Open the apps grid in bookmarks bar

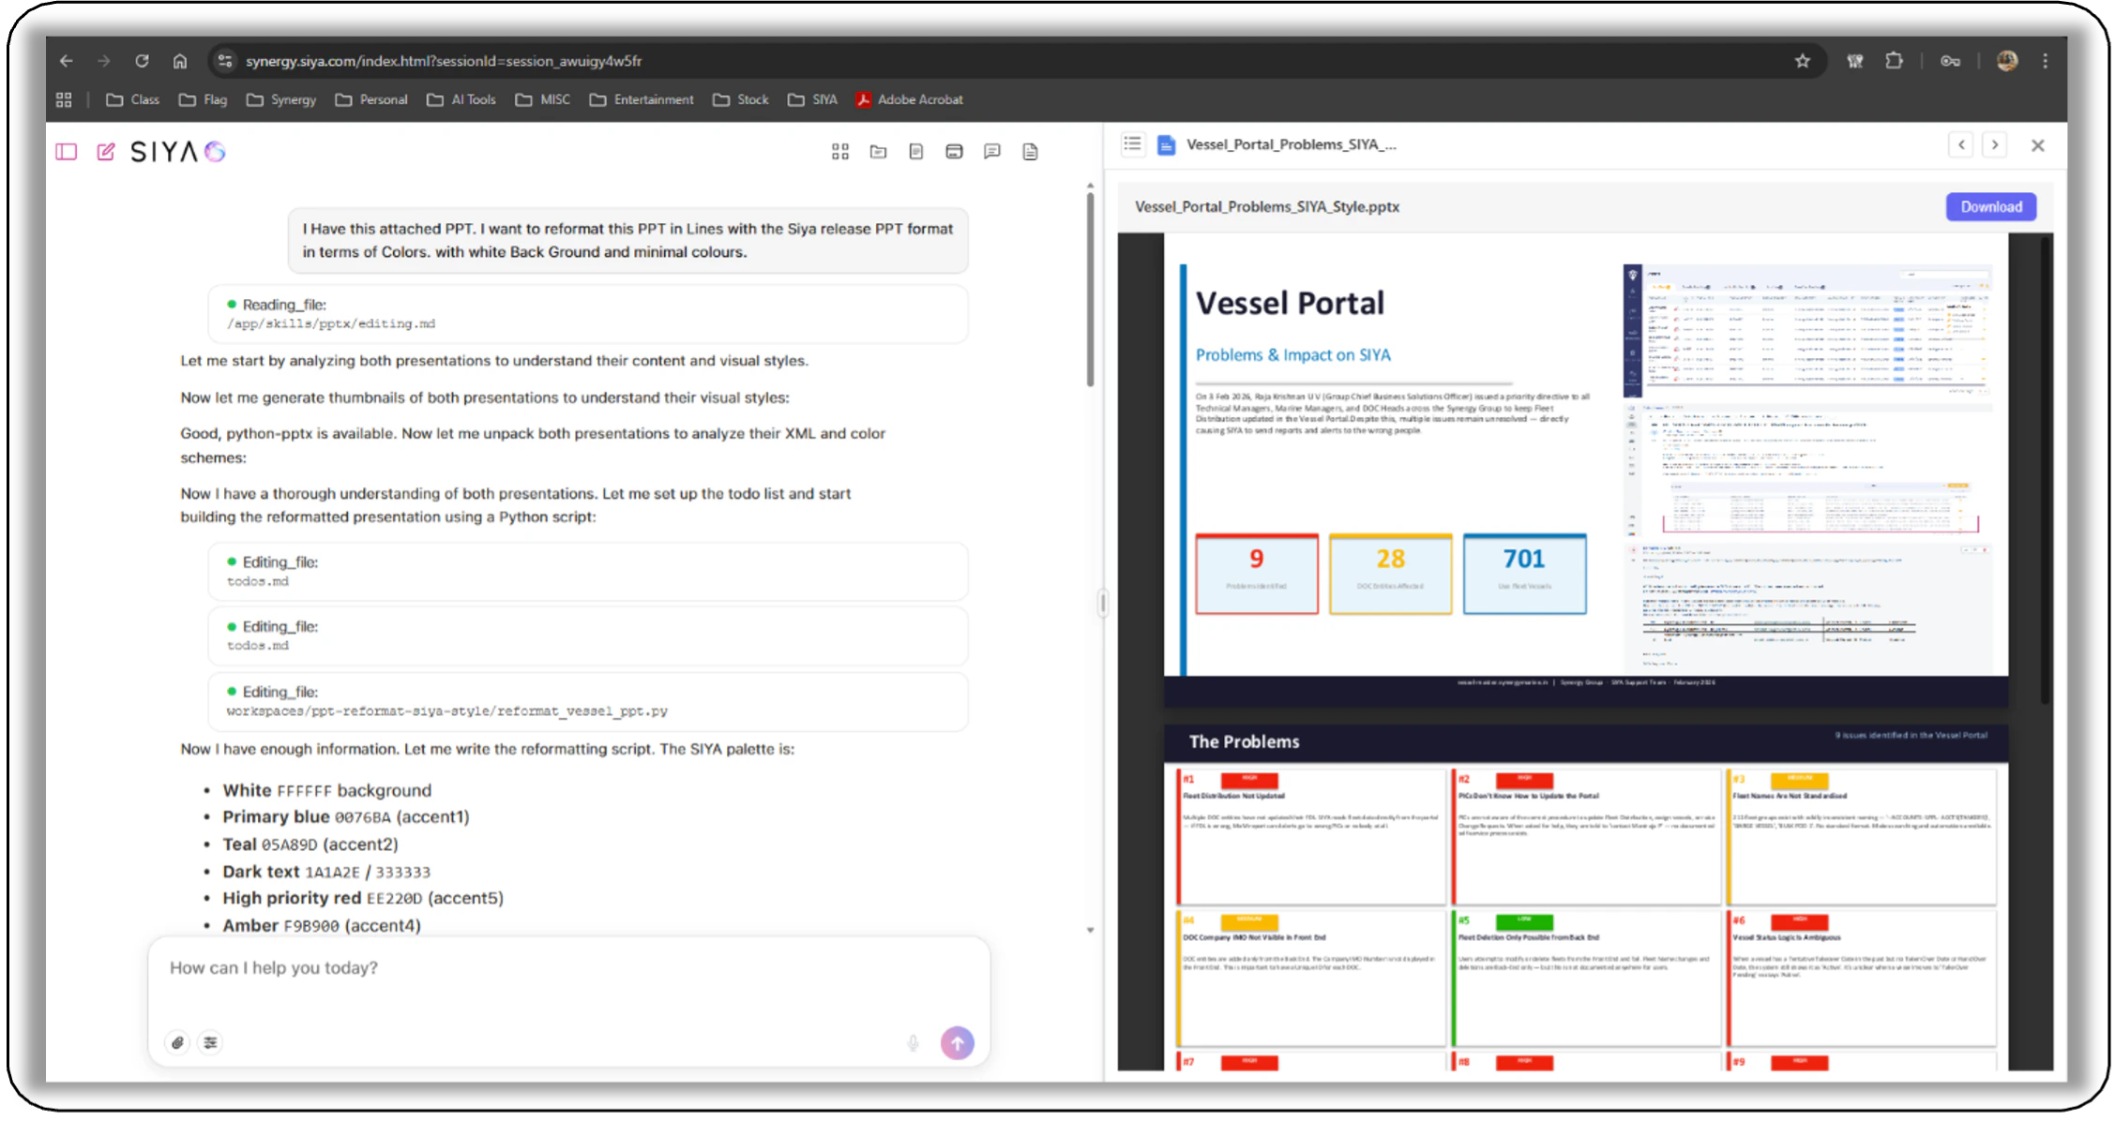click(x=64, y=99)
